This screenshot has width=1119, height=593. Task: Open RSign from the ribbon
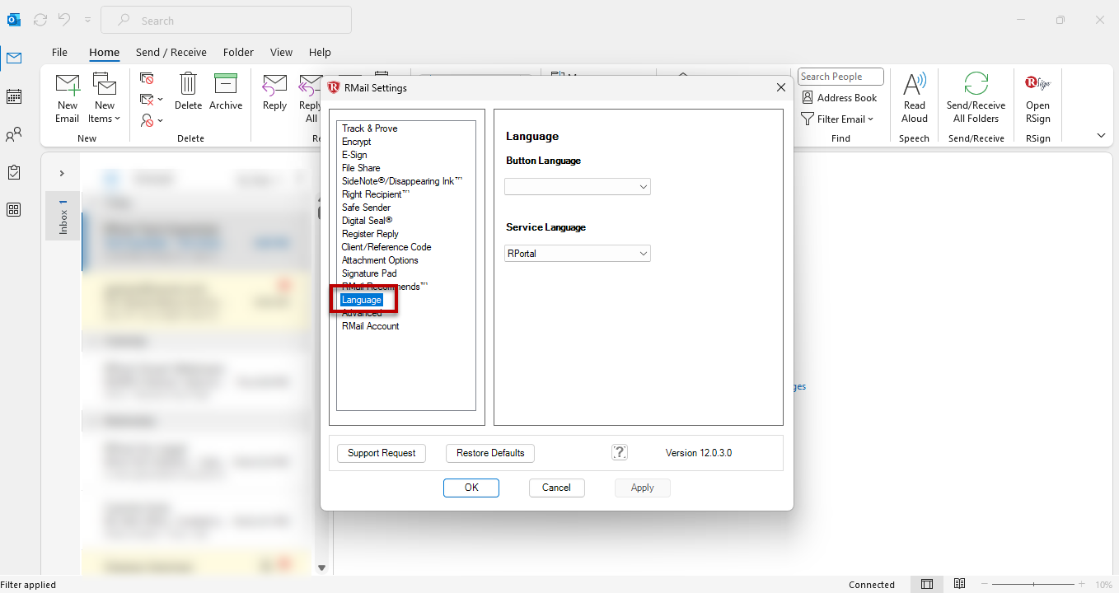(1038, 98)
